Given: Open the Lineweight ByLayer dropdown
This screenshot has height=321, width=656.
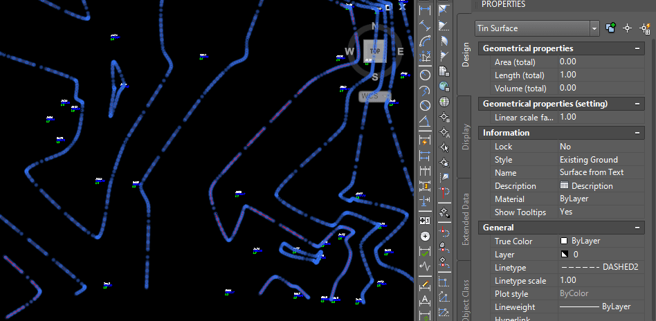Looking at the screenshot, I should [x=601, y=306].
